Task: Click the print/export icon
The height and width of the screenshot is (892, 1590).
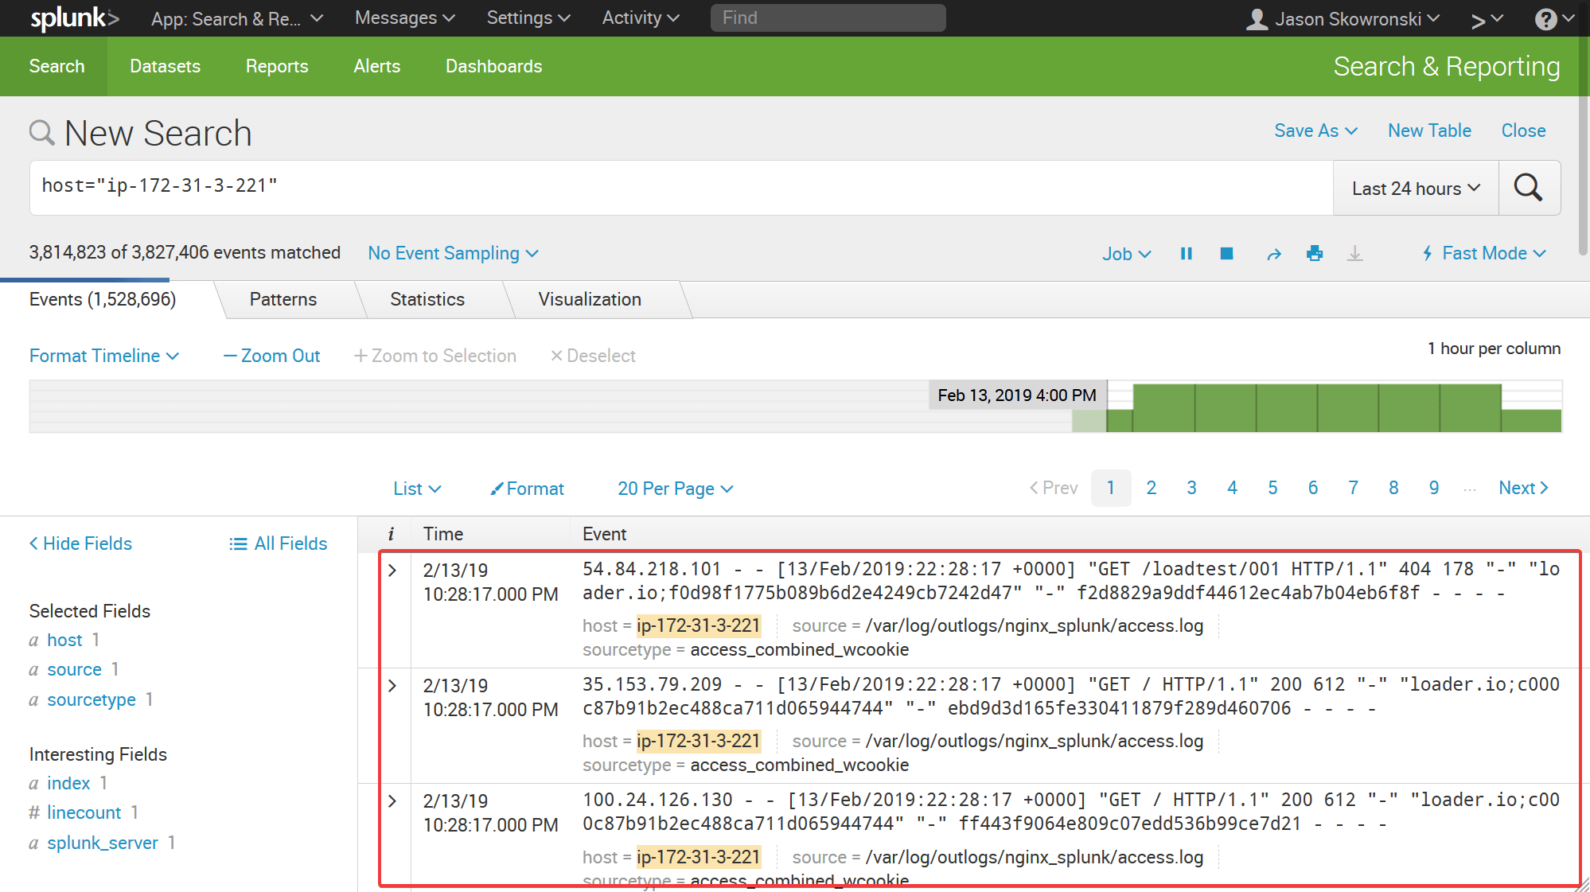Action: [1314, 253]
